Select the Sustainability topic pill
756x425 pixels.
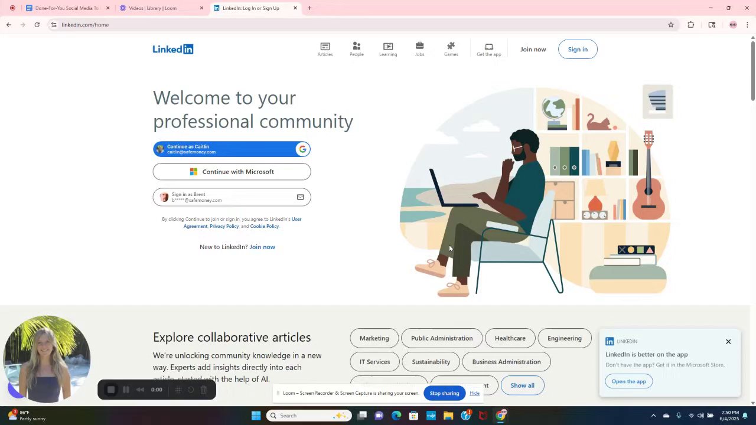click(431, 362)
